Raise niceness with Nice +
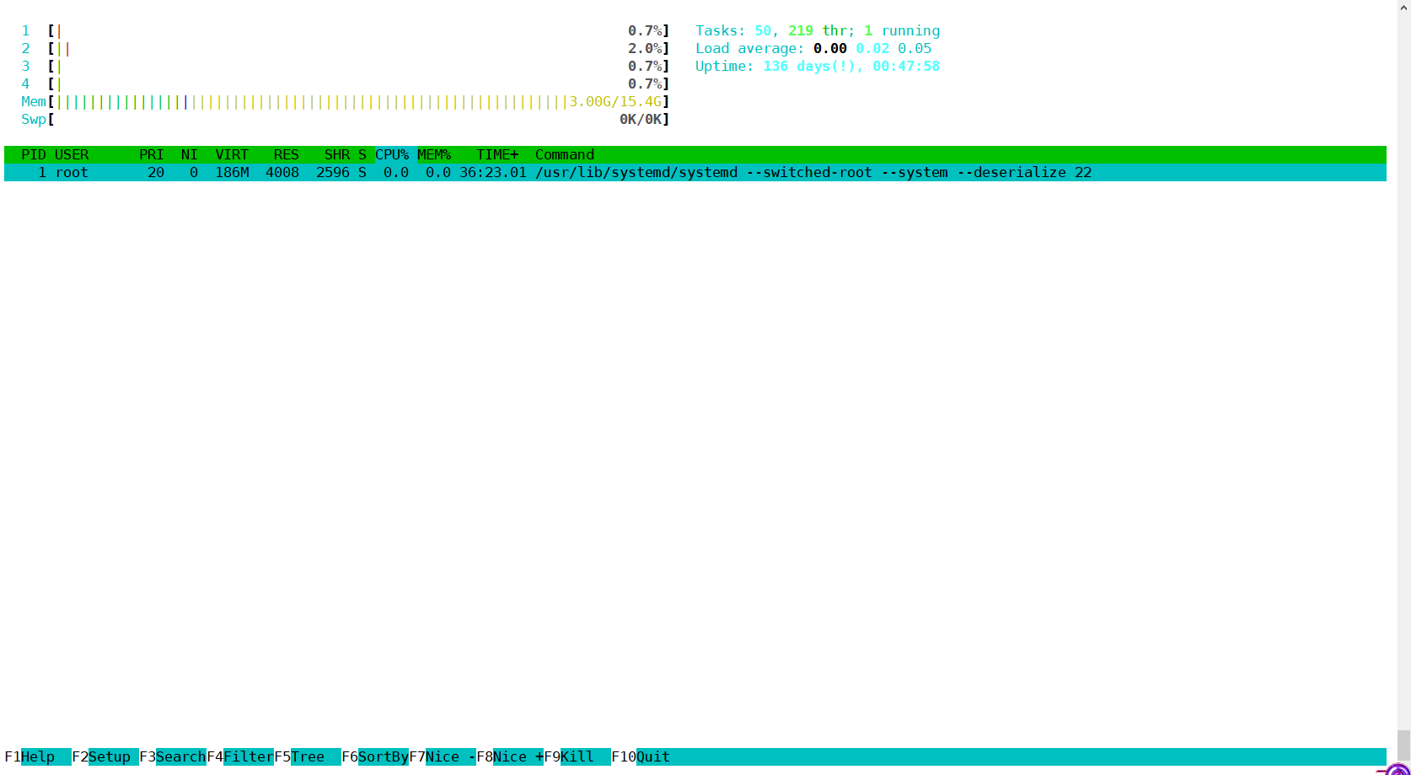The height and width of the screenshot is (775, 1411). coord(518,756)
